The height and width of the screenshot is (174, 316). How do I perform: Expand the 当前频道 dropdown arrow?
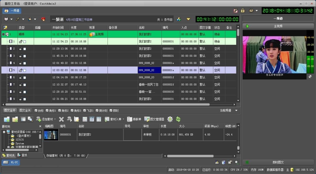(236, 110)
